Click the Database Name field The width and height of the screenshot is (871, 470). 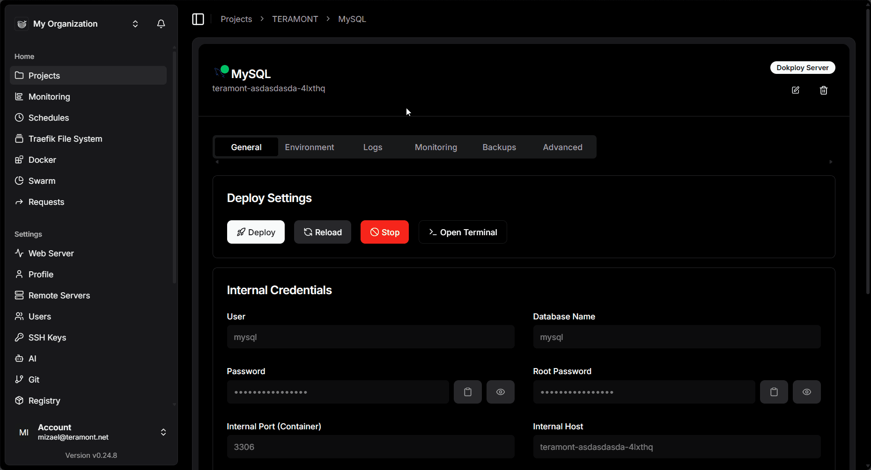677,337
